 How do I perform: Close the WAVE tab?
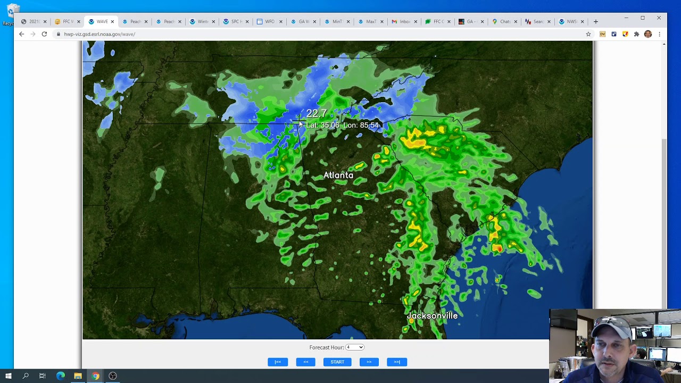click(x=112, y=22)
